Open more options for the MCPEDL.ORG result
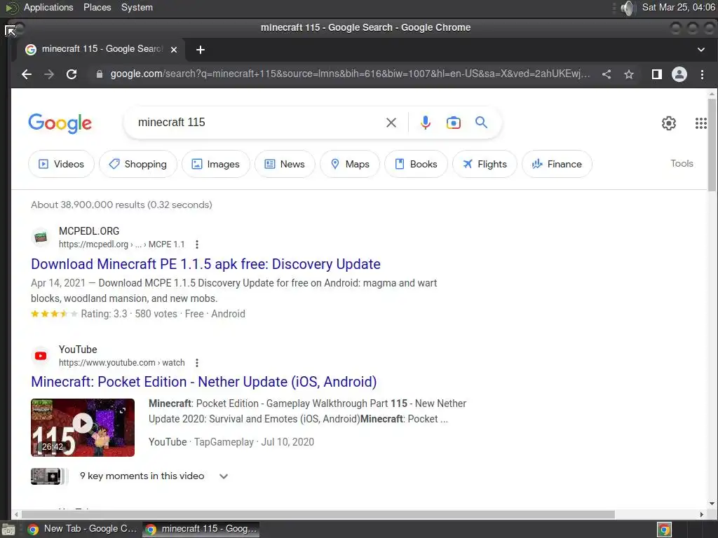718x538 pixels. 197,244
